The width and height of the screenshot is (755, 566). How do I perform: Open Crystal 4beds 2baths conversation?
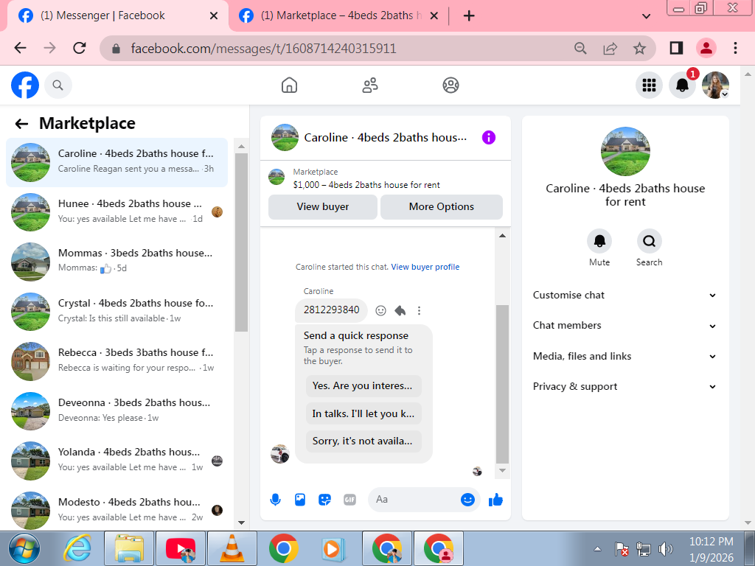[117, 312]
